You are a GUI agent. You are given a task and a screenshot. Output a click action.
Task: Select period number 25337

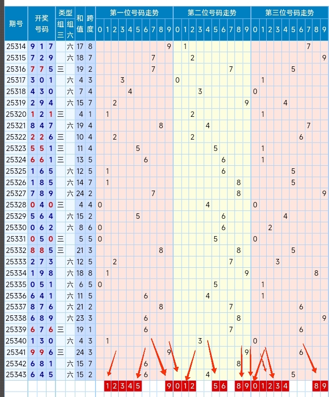click(16, 307)
